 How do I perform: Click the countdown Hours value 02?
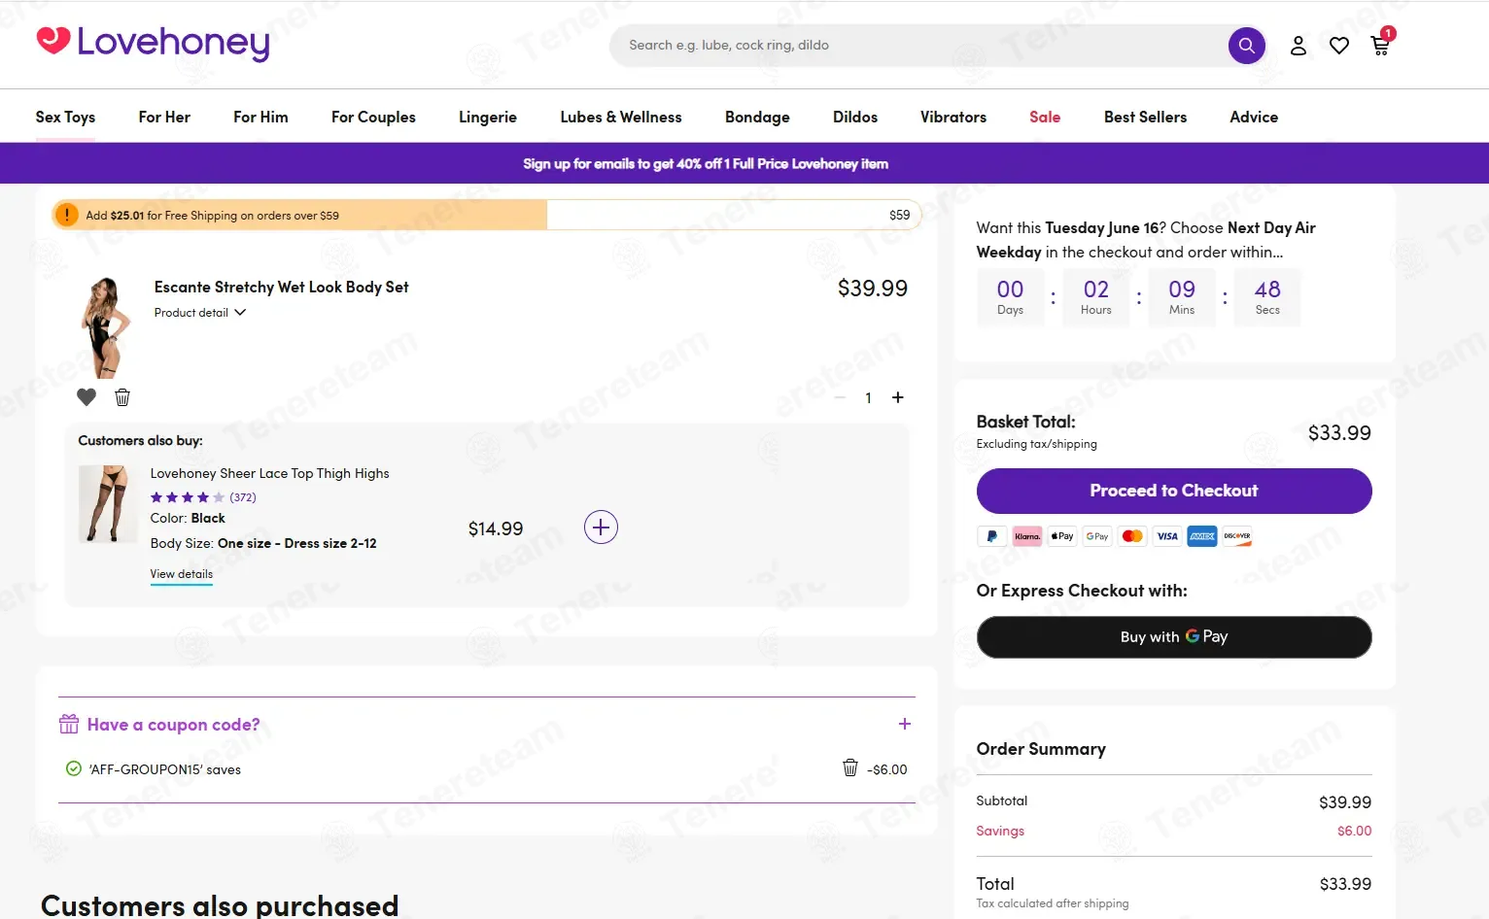(1096, 289)
